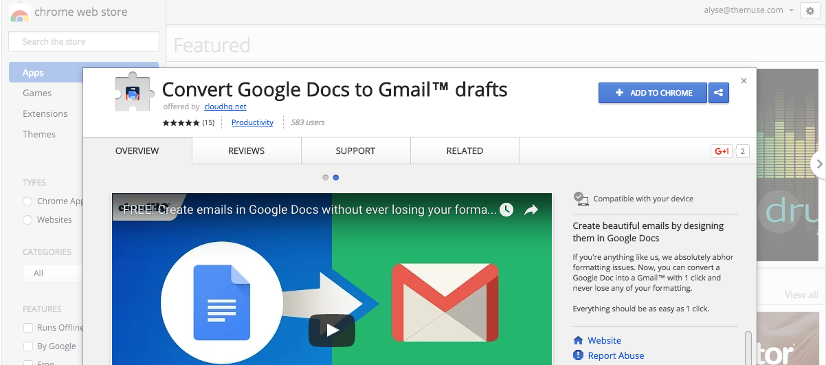
Task: Click the 583 users text
Action: click(x=307, y=122)
